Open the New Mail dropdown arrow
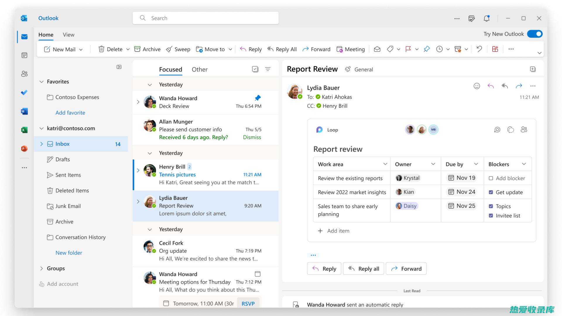Screen dimensions: 562x316 point(81,49)
